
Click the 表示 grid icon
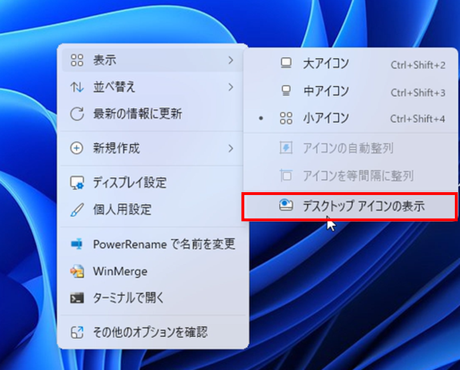pyautogui.click(x=77, y=60)
